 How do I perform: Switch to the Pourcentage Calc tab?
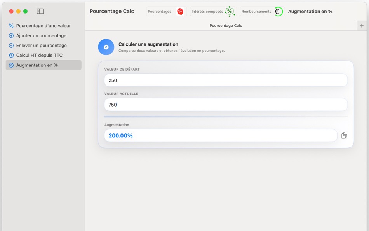click(x=225, y=25)
